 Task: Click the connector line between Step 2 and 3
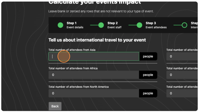pyautogui.click(x=133, y=25)
